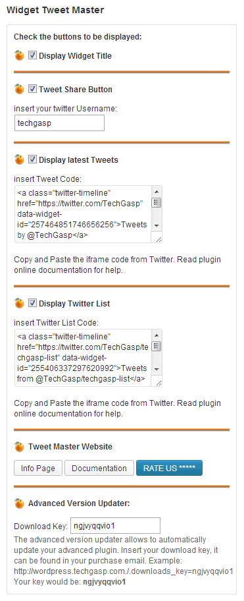Disable the Display latest Tweets checkbox
The image size is (244, 601).
pyautogui.click(x=32, y=159)
